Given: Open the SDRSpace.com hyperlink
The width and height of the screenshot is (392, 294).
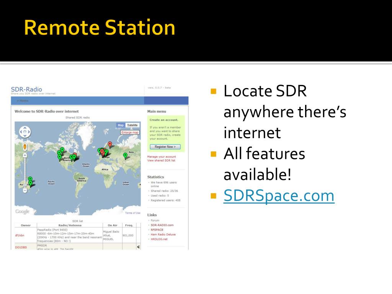Looking at the screenshot, I should pyautogui.click(x=279, y=196).
